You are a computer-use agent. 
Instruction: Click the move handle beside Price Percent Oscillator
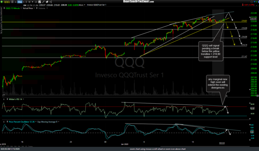tap(7, 122)
